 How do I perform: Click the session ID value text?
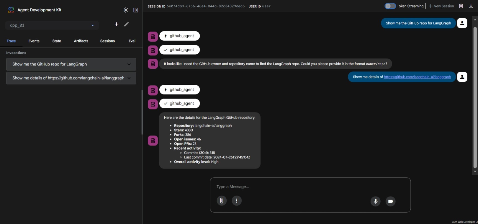(205, 6)
